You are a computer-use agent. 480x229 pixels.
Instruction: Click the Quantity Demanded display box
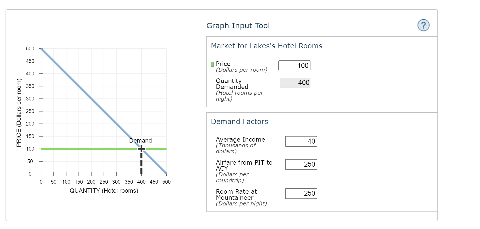[295, 82]
